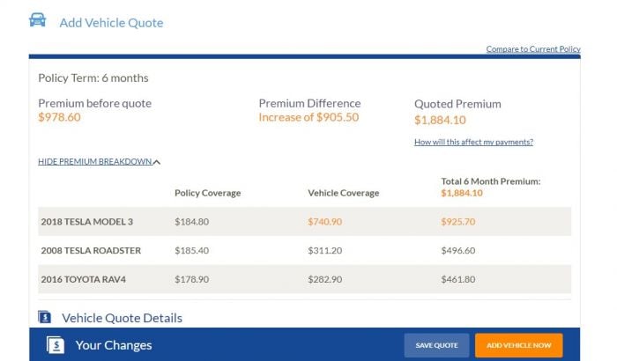Viewport: 617px width, 361px height.
Task: Click How will this affect my payments
Action: [473, 142]
